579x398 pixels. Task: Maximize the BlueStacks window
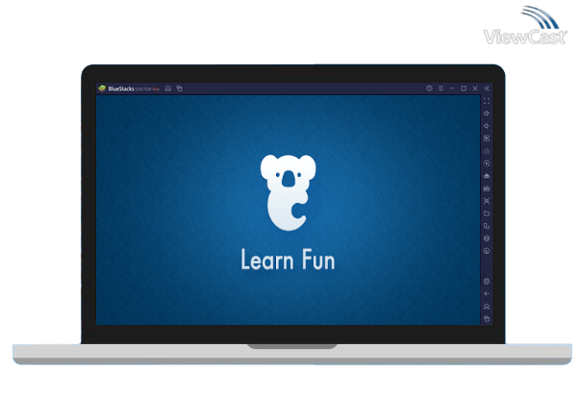[x=464, y=88]
